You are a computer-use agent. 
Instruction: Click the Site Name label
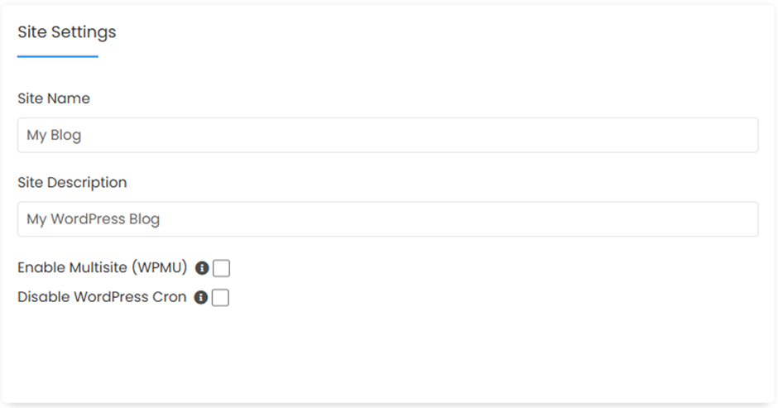pos(54,98)
